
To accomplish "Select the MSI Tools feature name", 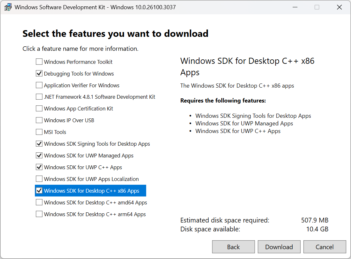I will pos(55,132).
